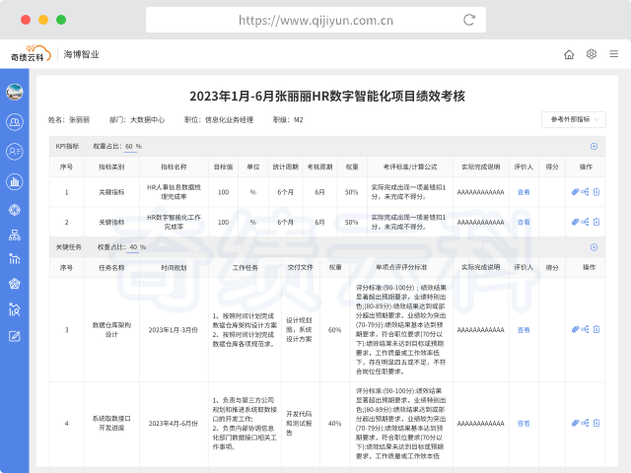The height and width of the screenshot is (473, 631).
Task: Open the home page icon in top bar
Action: click(569, 54)
